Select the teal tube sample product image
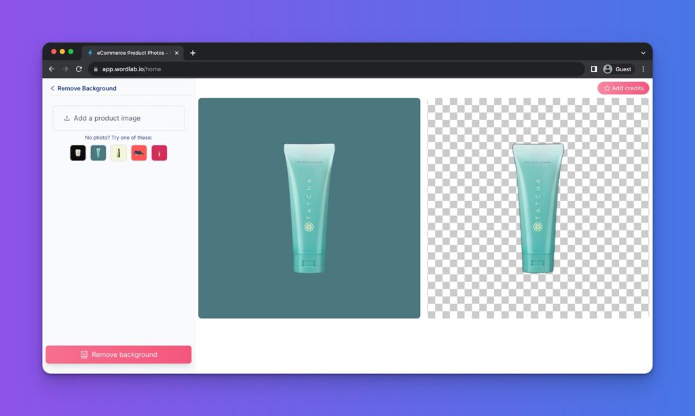Image resolution: width=695 pixels, height=416 pixels. [x=98, y=153]
